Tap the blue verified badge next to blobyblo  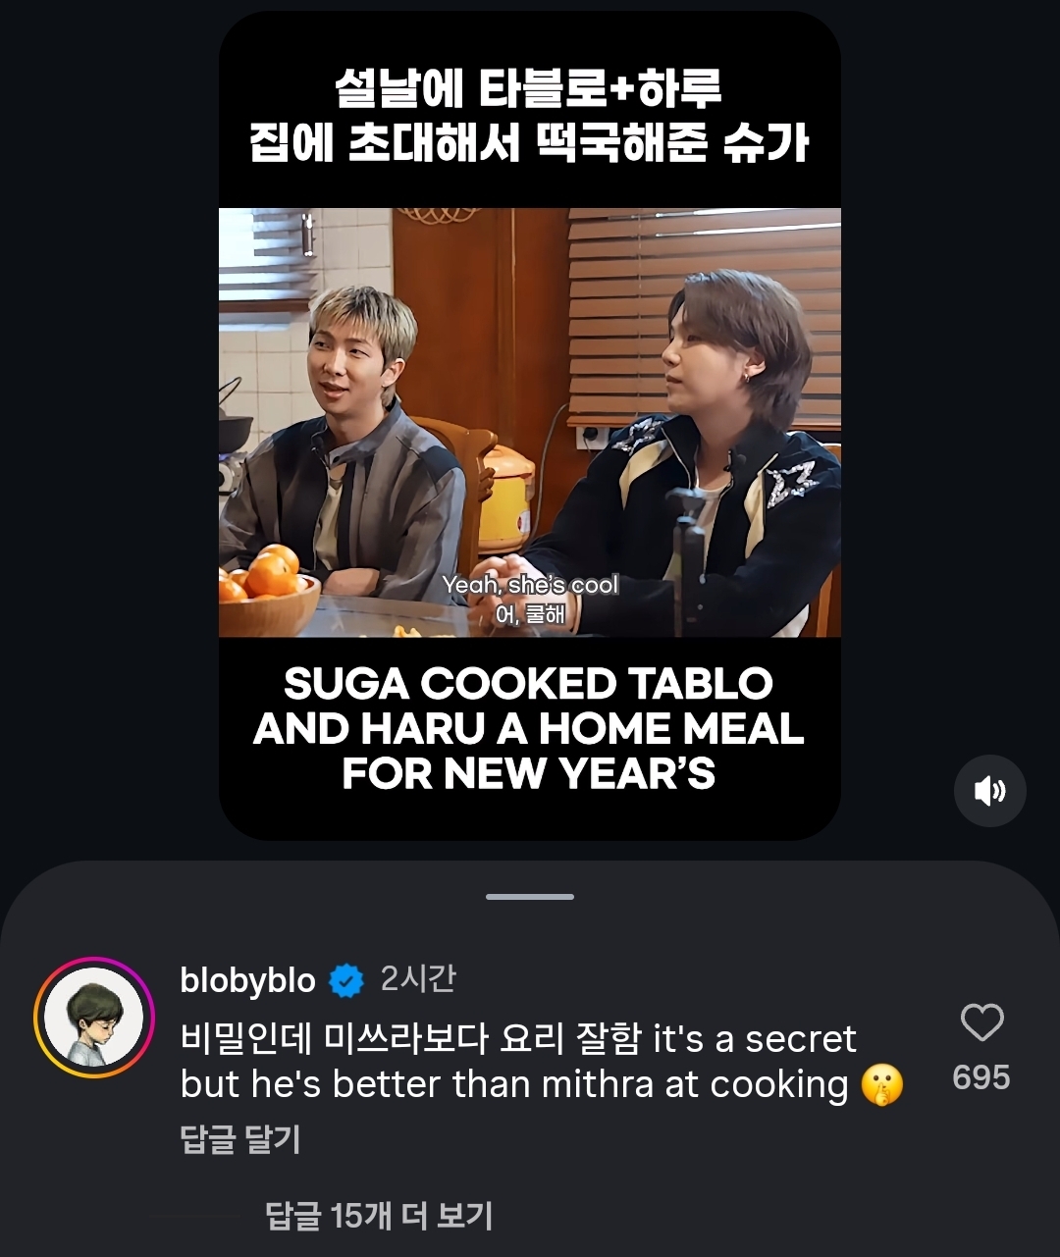(x=345, y=980)
